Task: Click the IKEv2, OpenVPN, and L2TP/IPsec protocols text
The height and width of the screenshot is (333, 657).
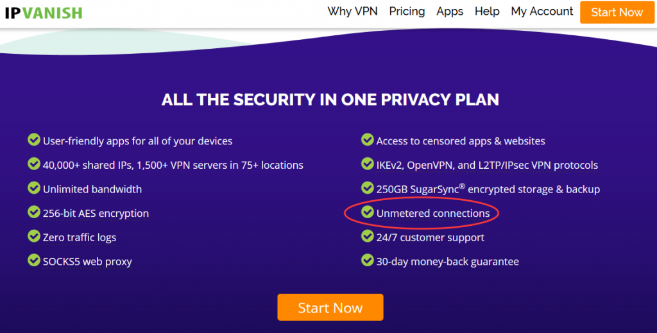Action: coord(487,165)
